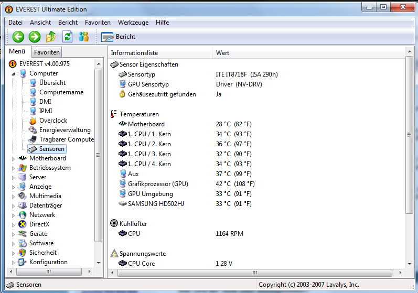Viewport: 418px width, 293px height.
Task: Select Sensoren in the tree
Action: [52, 149]
